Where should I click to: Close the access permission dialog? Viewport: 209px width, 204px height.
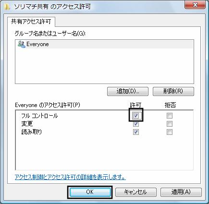pyautogui.click(x=195, y=5)
